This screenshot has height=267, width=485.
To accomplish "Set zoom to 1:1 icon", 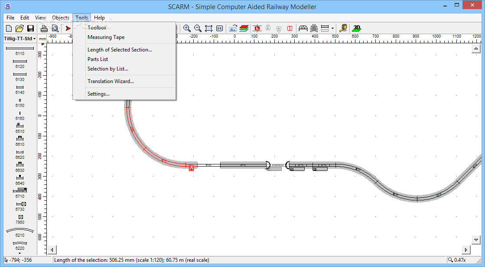I will (x=220, y=29).
